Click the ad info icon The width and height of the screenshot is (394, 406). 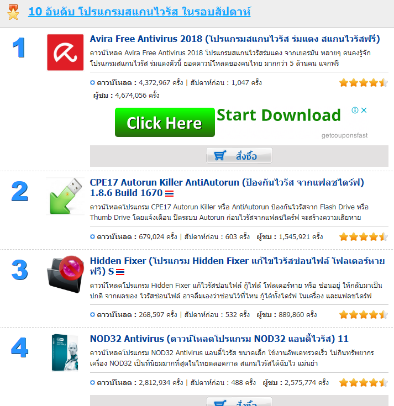coord(355,110)
